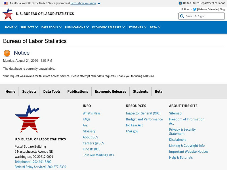This screenshot has width=227, height=170.
Task: Expand the 'Here is how you know' chevron
Action: [99, 3]
